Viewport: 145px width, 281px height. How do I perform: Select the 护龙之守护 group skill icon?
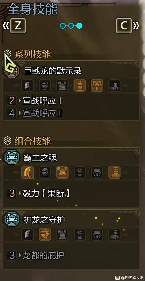click(12, 219)
